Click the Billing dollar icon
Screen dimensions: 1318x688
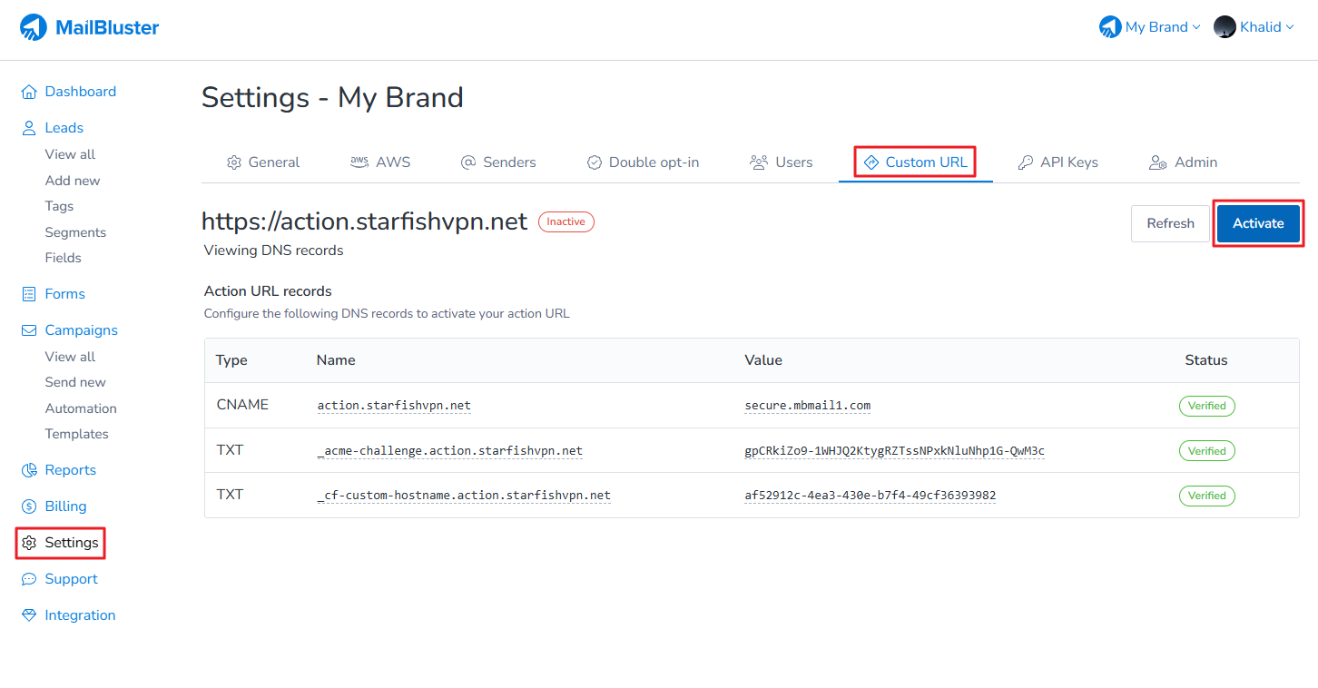[x=29, y=506]
